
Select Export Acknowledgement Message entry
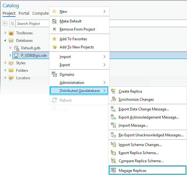pyautogui.click(x=148, y=117)
